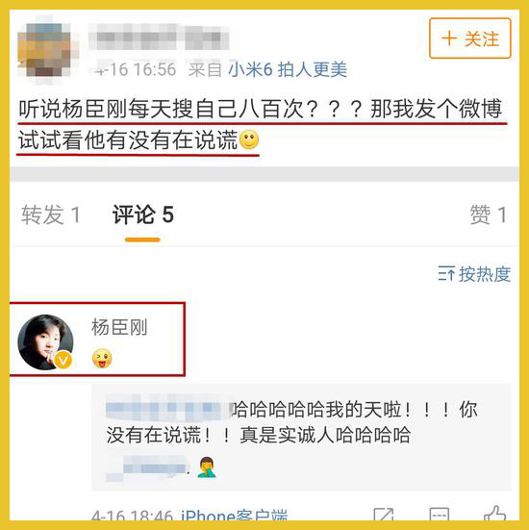
Task: Reply using the comment bubble icon
Action: [x=440, y=514]
